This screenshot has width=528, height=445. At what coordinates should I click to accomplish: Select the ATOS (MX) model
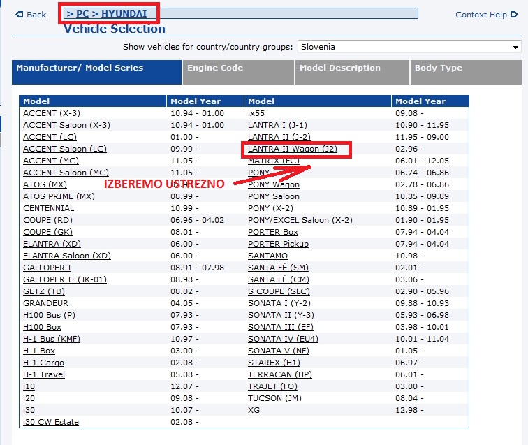pyautogui.click(x=45, y=184)
